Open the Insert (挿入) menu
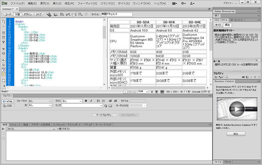The height and width of the screenshot is (165, 262). coord(57,3)
